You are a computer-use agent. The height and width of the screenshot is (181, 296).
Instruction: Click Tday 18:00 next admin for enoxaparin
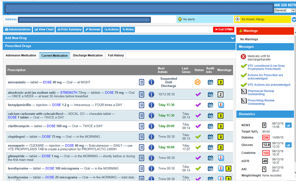166,147
